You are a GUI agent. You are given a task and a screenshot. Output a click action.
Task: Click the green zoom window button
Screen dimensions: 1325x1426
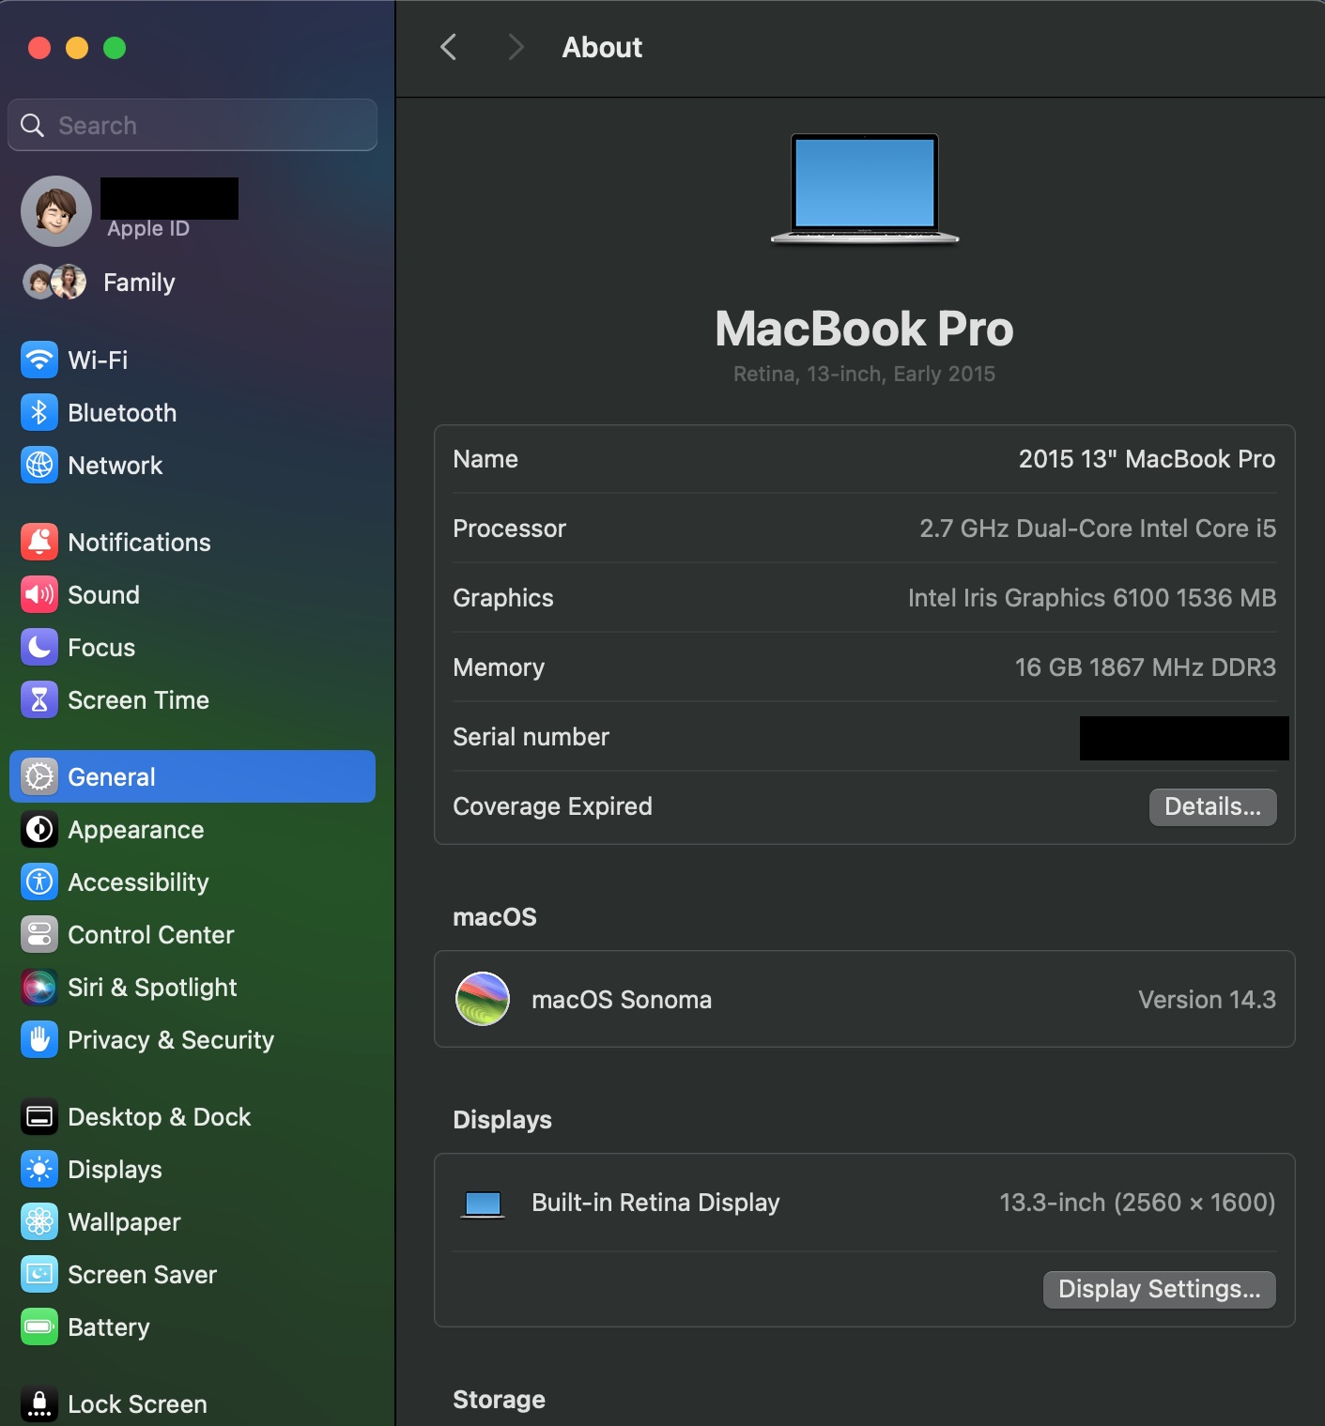115,48
